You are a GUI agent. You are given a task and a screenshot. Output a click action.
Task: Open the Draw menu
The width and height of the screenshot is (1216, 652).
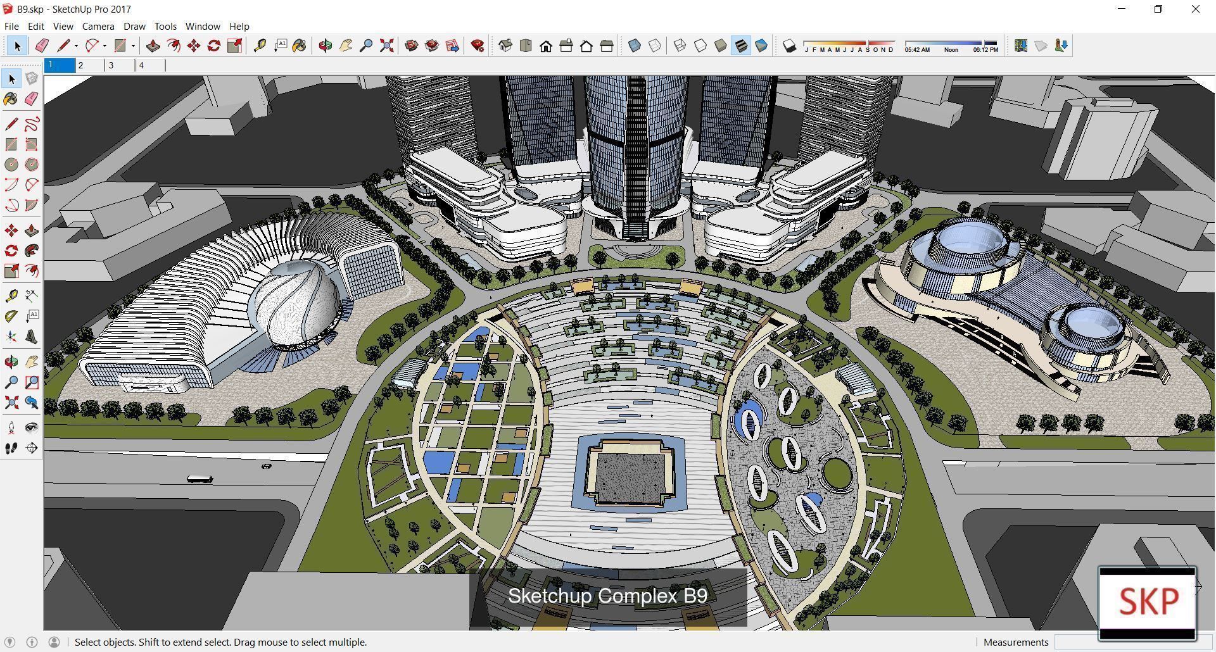[x=134, y=26]
